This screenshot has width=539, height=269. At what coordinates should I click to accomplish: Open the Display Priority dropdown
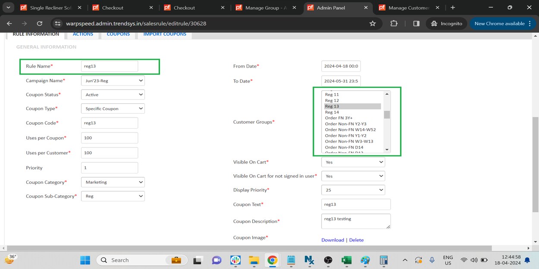[x=353, y=190]
